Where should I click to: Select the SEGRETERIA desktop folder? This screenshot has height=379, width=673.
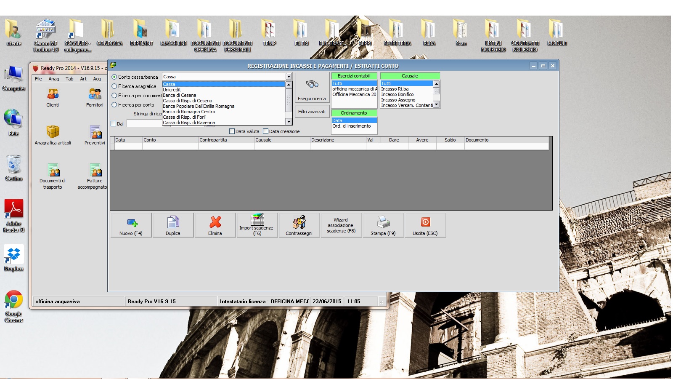(x=397, y=32)
